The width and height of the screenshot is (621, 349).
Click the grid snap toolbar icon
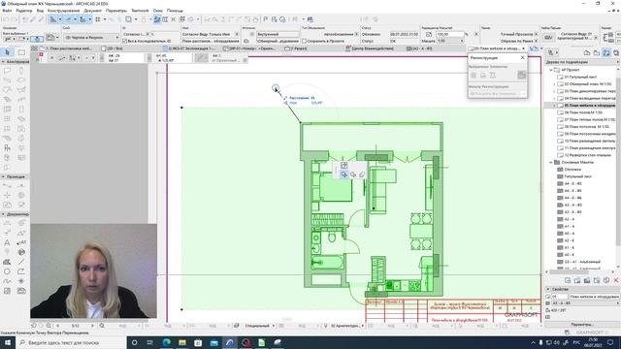click(x=97, y=19)
